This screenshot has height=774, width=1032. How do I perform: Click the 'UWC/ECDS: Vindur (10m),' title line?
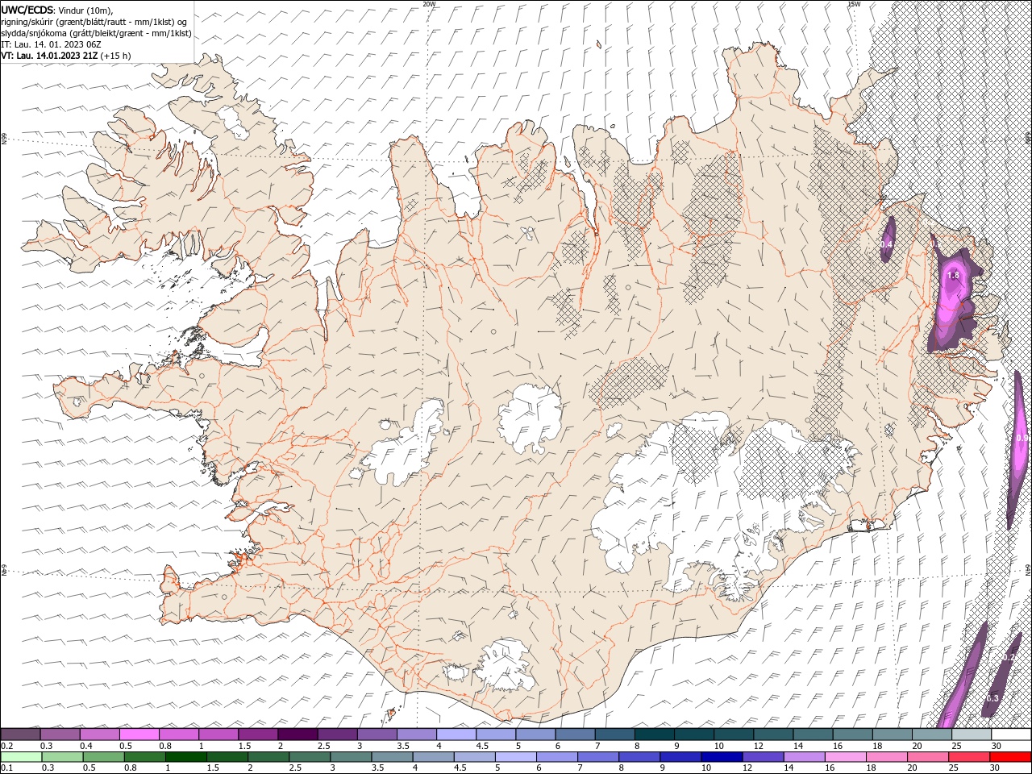coord(57,10)
